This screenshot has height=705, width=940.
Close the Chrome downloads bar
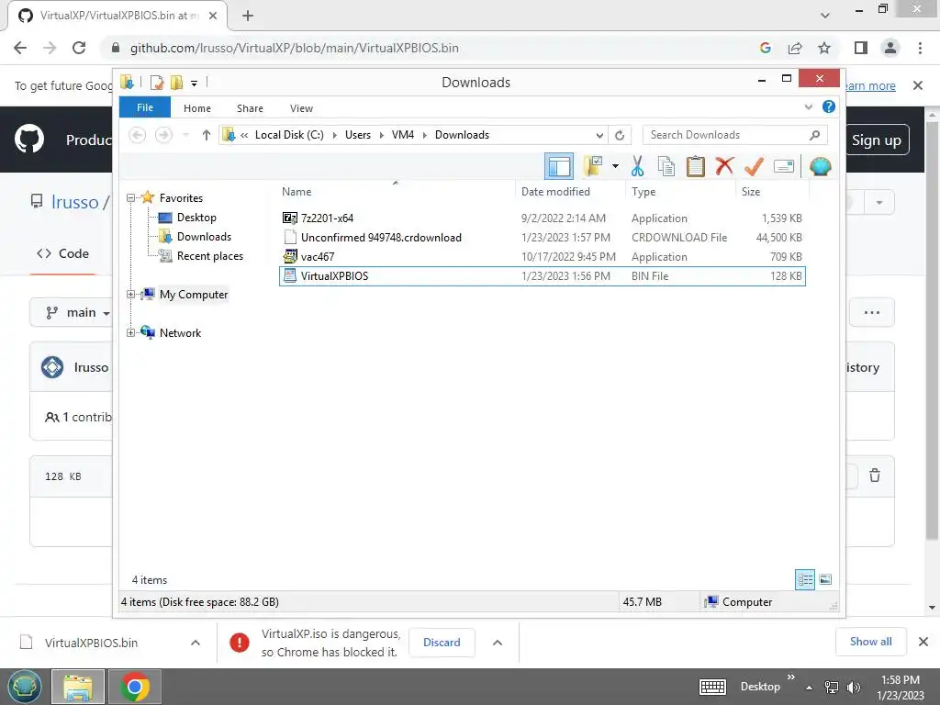(x=923, y=642)
